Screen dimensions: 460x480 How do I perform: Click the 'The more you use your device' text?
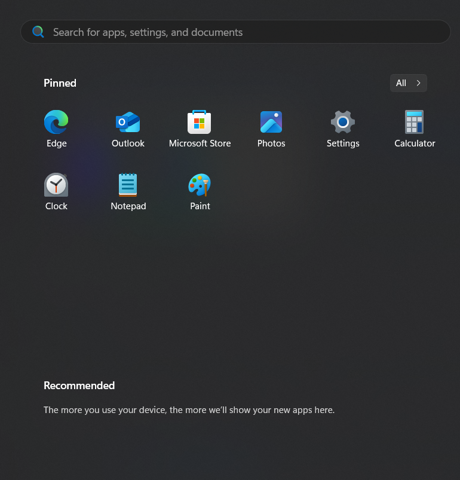(189, 410)
